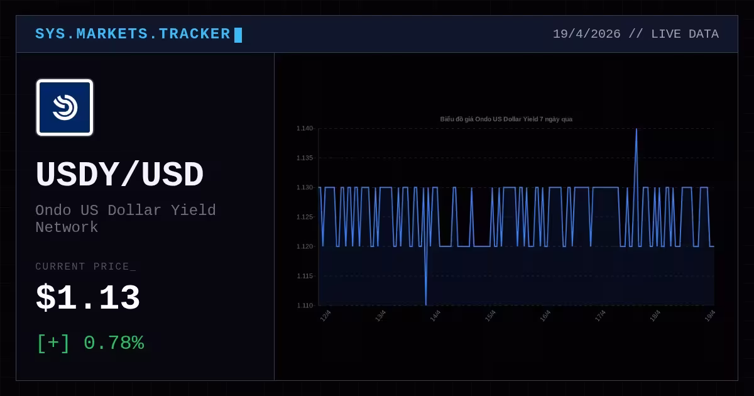Screen dimensions: 754x396
Task: Click the 1.125 y-axis label
Action: 305,217
